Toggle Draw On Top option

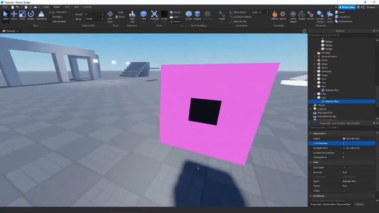(238, 21)
